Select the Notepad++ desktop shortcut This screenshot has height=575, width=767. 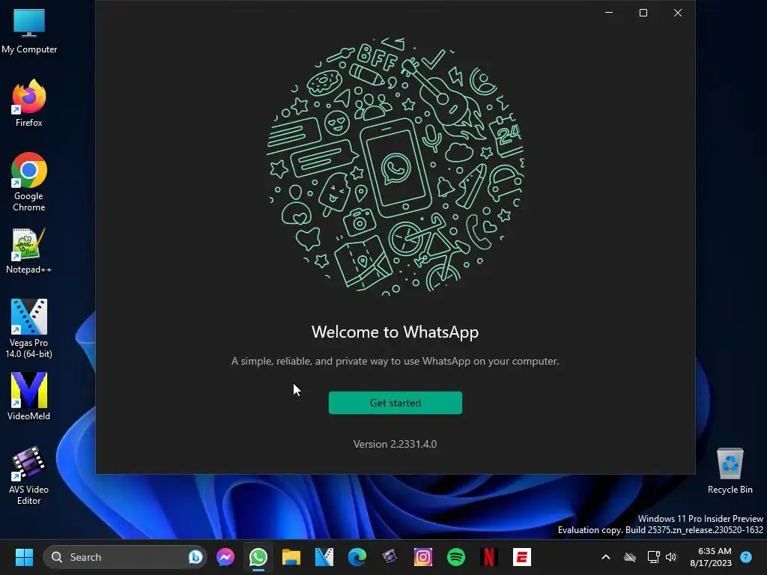point(29,250)
